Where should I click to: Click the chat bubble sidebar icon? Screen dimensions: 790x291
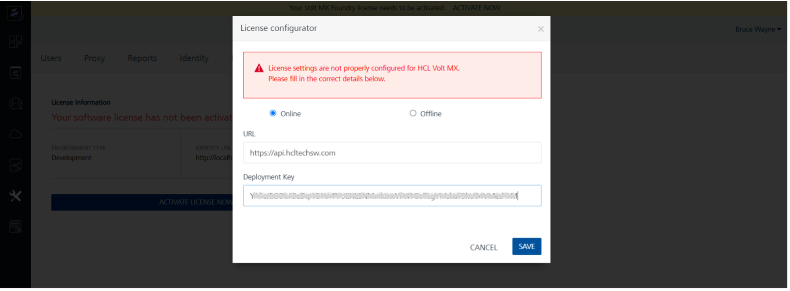[x=15, y=103]
